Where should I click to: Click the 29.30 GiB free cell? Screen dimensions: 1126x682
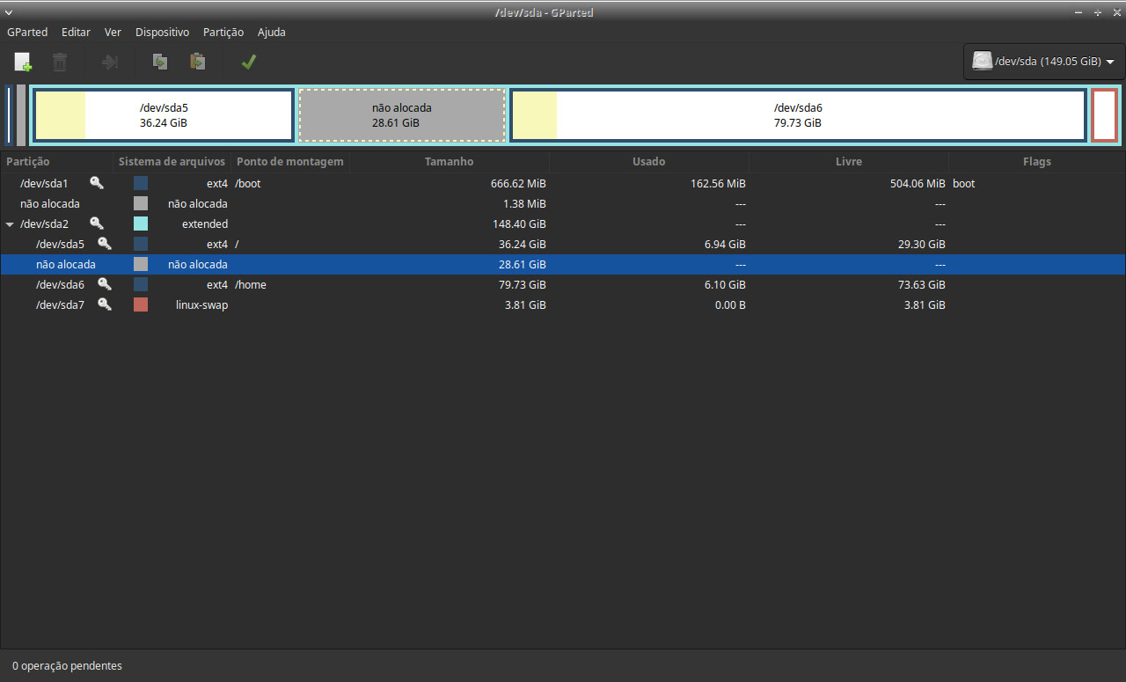pyautogui.click(x=922, y=244)
